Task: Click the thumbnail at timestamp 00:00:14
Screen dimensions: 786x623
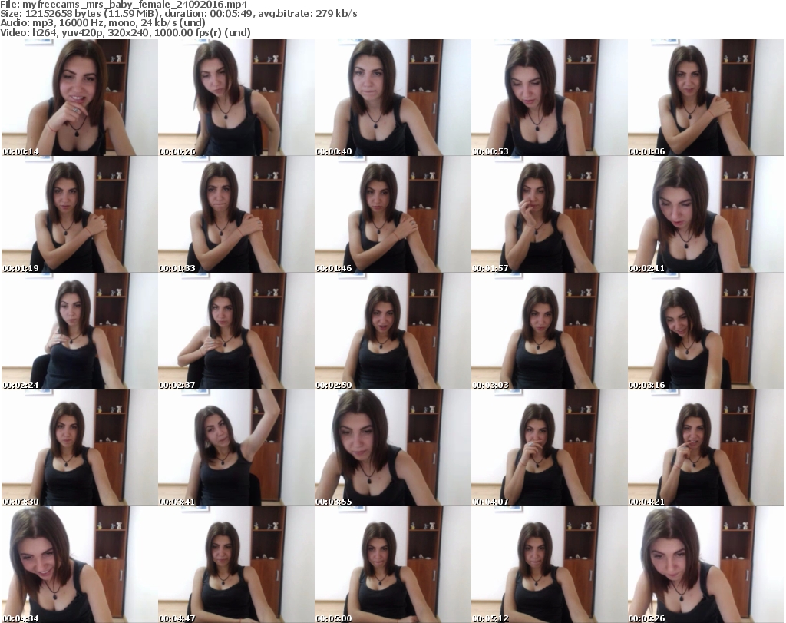Action: tap(79, 98)
